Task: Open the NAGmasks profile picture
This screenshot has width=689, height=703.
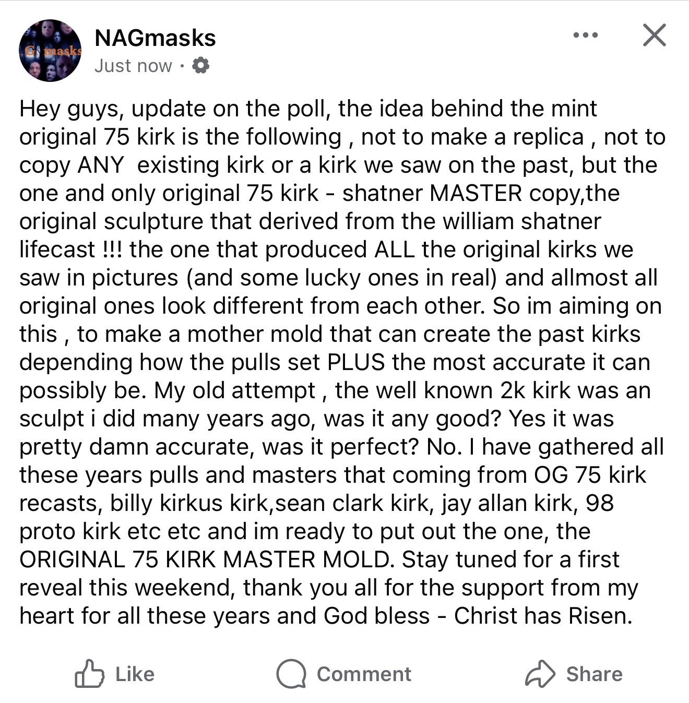Action: tap(50, 51)
